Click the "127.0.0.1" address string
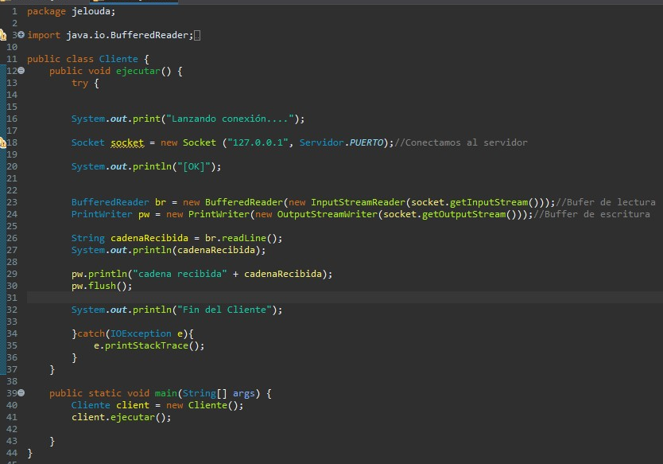 point(258,142)
